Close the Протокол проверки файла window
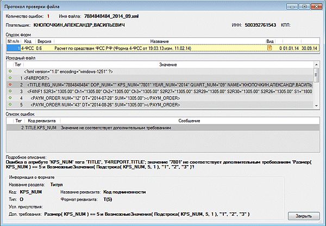 click(x=314, y=6)
